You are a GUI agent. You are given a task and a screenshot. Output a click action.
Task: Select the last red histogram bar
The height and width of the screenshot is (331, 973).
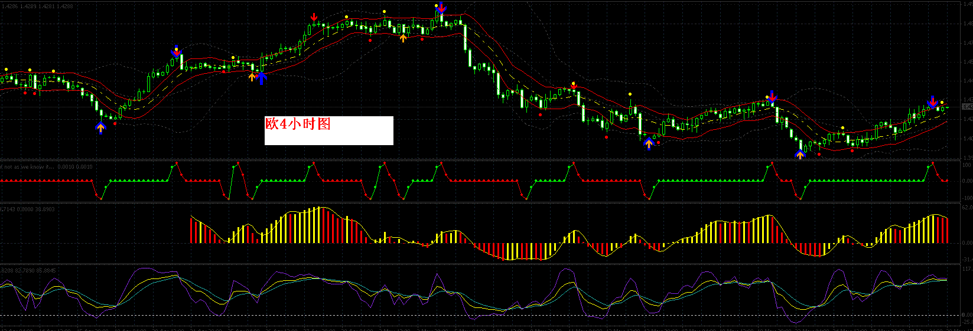948,231
